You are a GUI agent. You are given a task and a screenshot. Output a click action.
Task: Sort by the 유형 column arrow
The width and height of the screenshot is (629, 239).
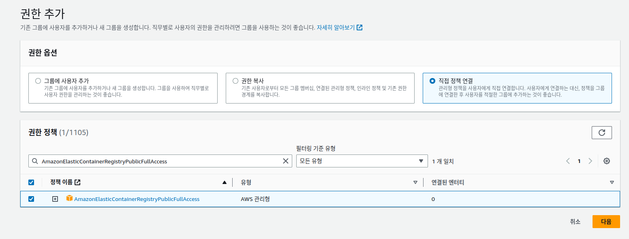pyautogui.click(x=415, y=182)
